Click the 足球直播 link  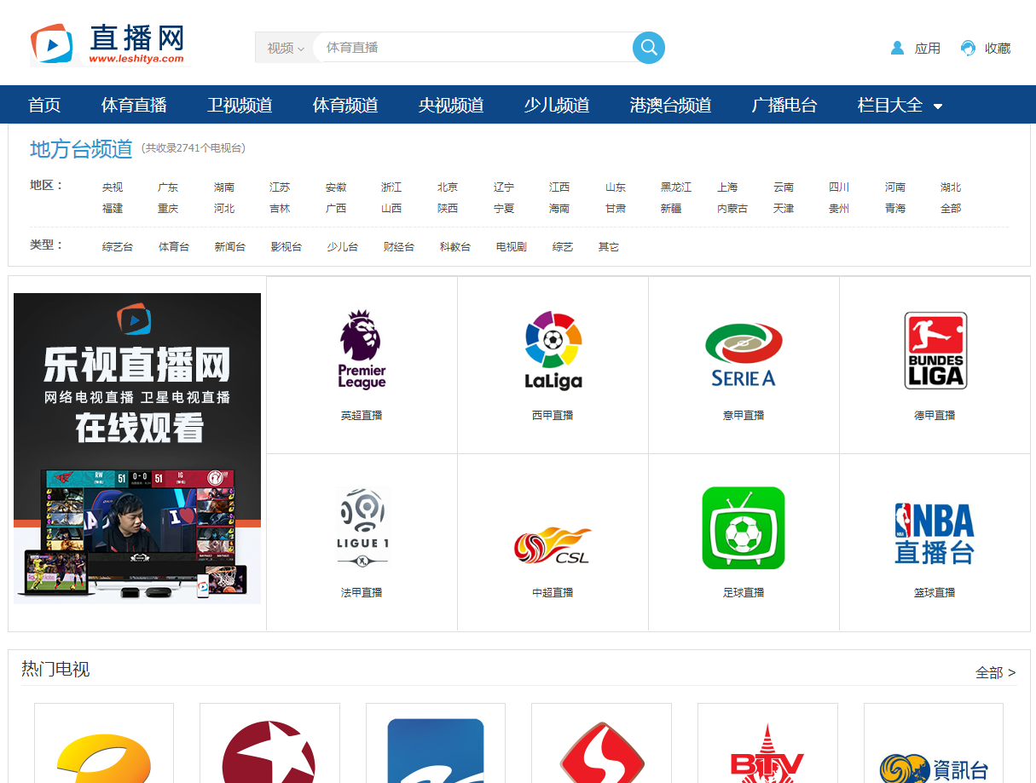744,592
